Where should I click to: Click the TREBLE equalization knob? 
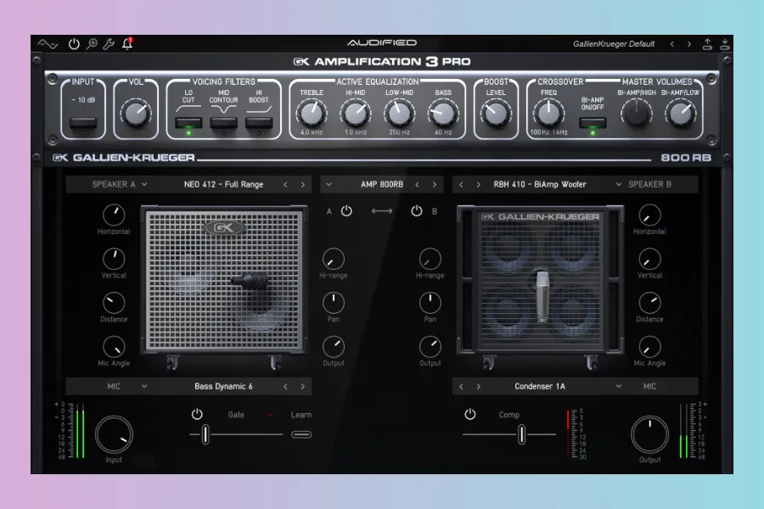pyautogui.click(x=311, y=112)
